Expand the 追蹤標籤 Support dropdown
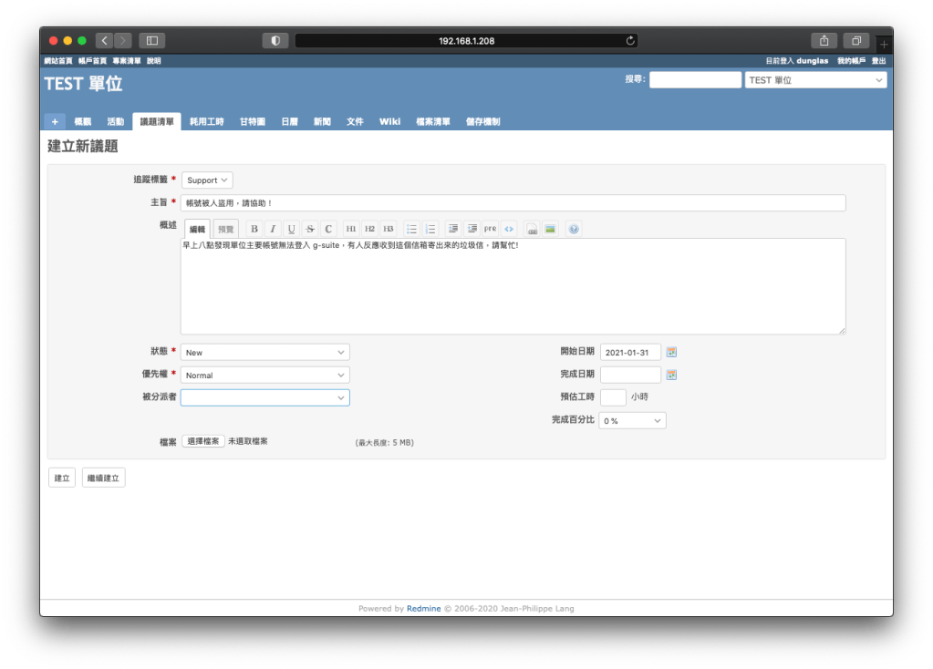933x669 pixels. [x=207, y=180]
